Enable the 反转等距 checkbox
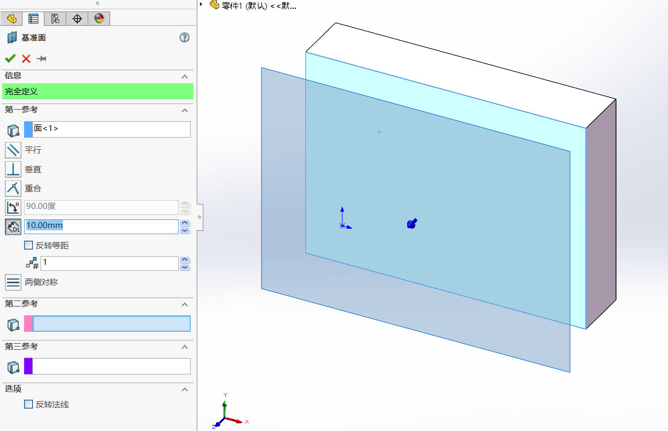 coord(28,246)
